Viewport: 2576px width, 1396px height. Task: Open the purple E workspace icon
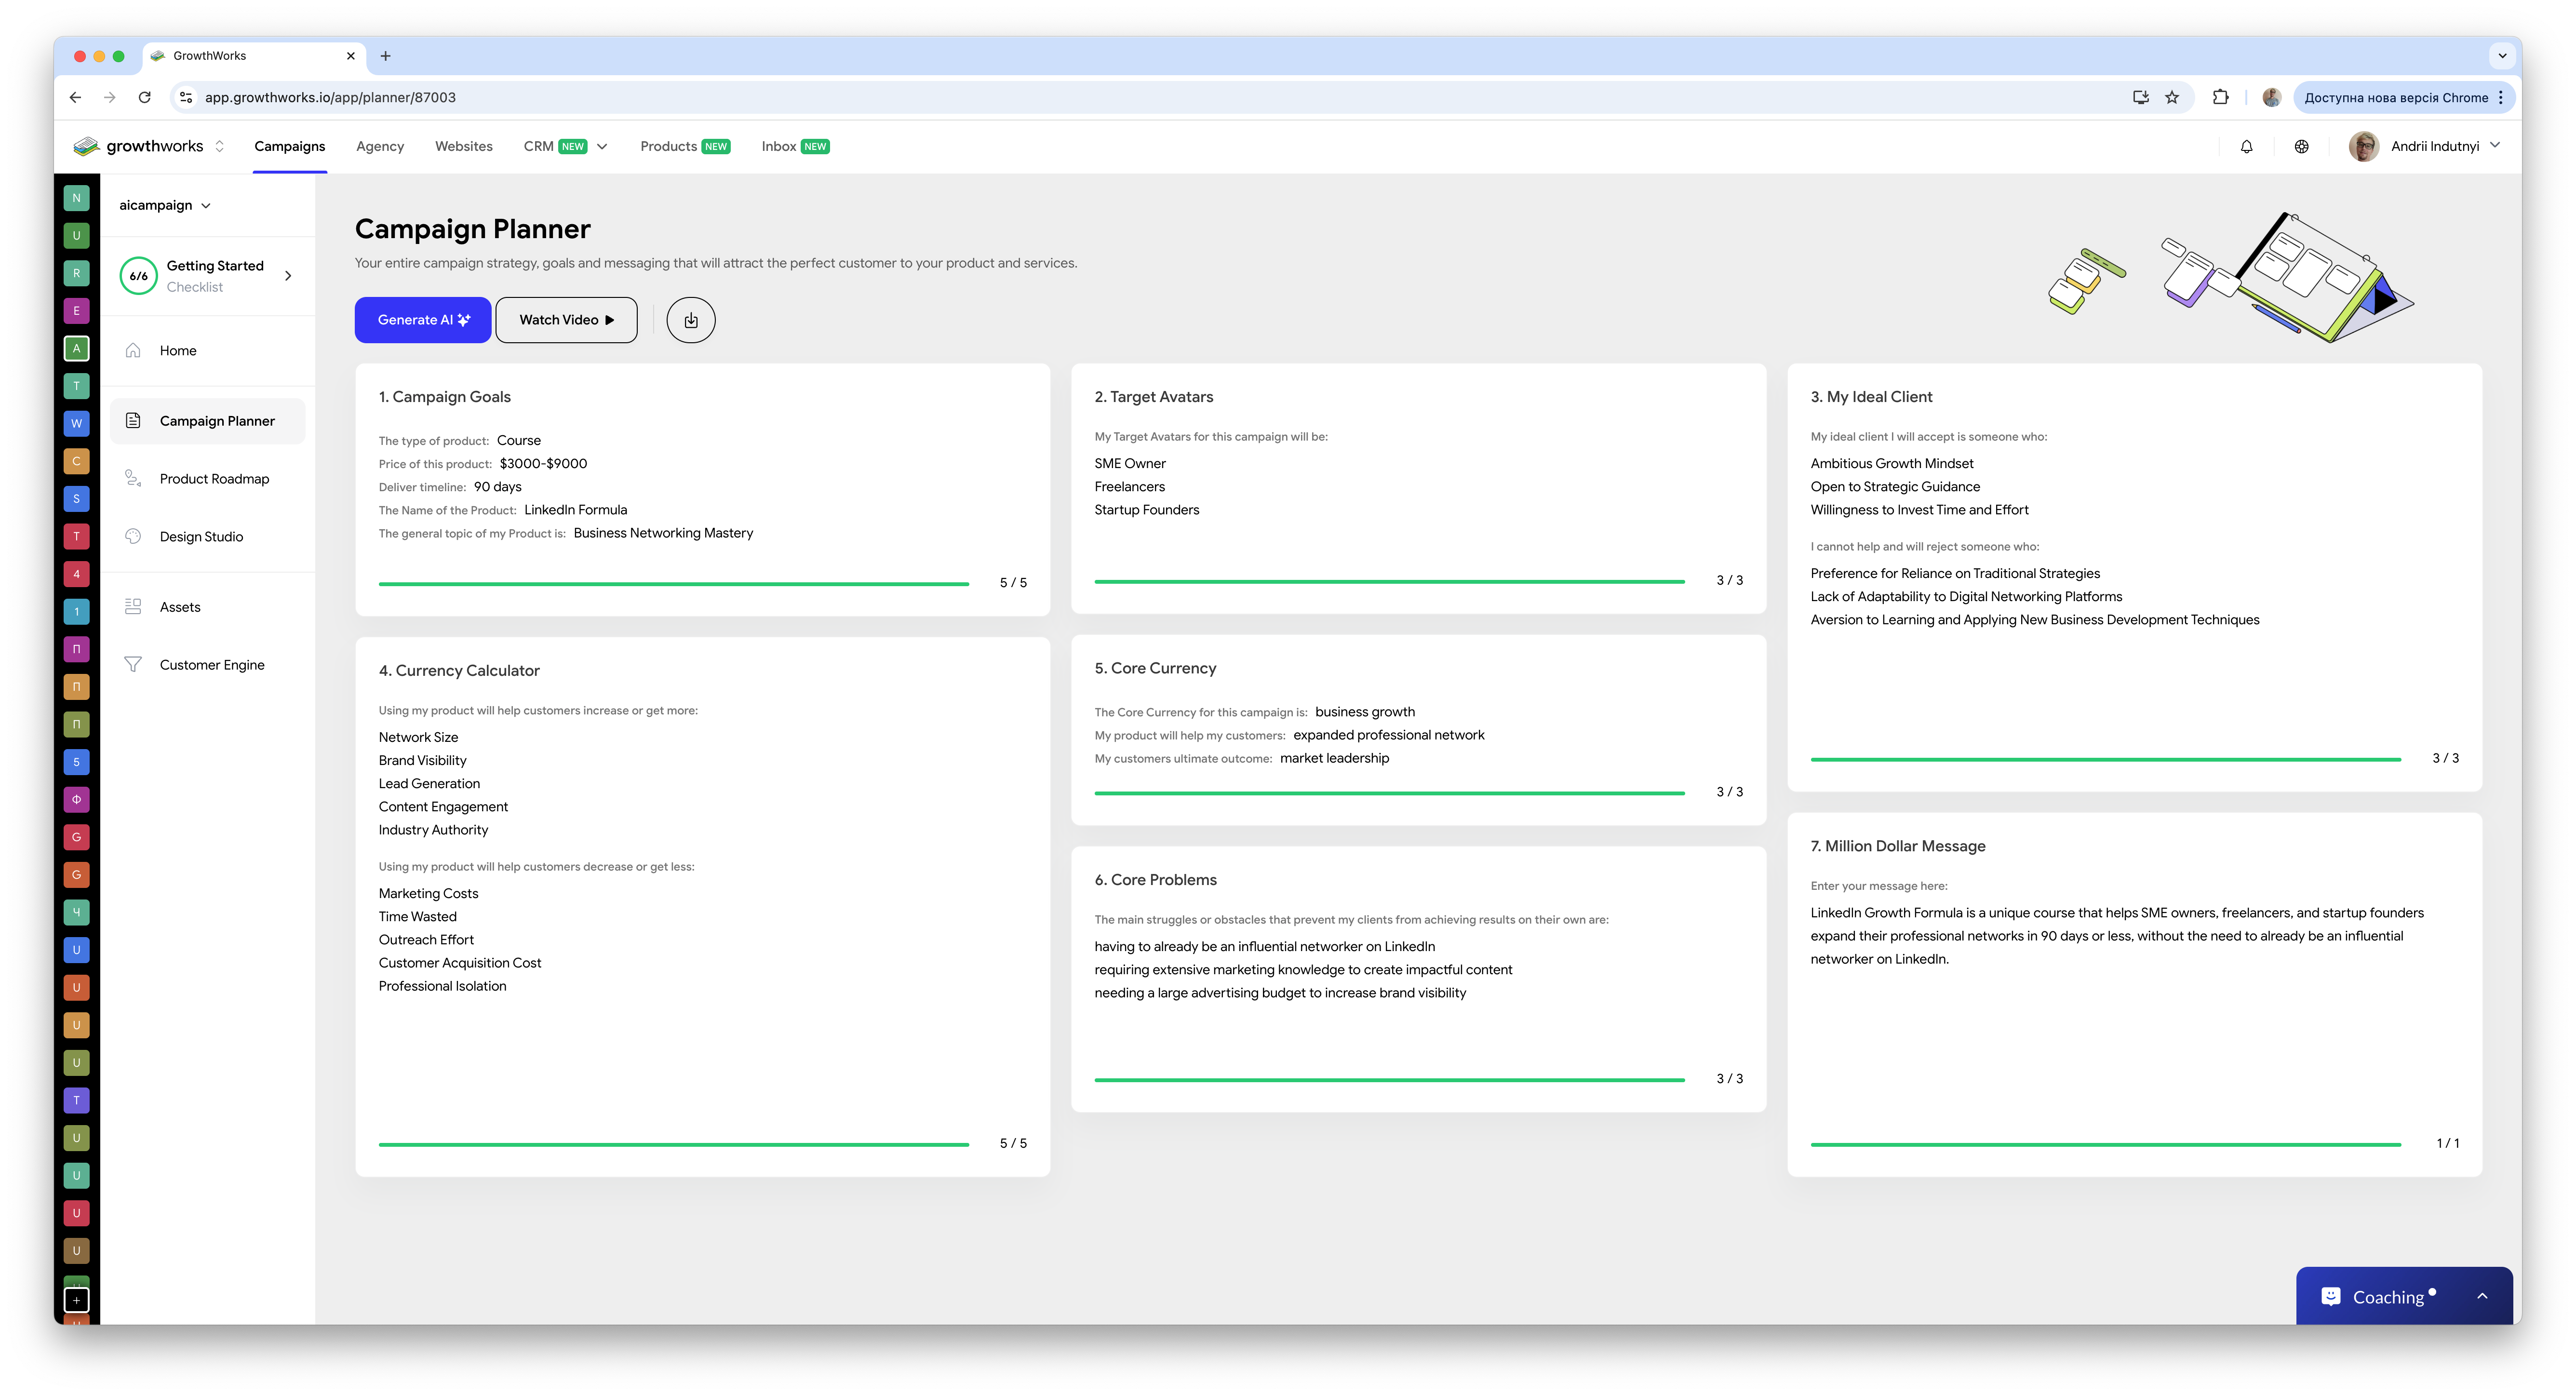(76, 311)
